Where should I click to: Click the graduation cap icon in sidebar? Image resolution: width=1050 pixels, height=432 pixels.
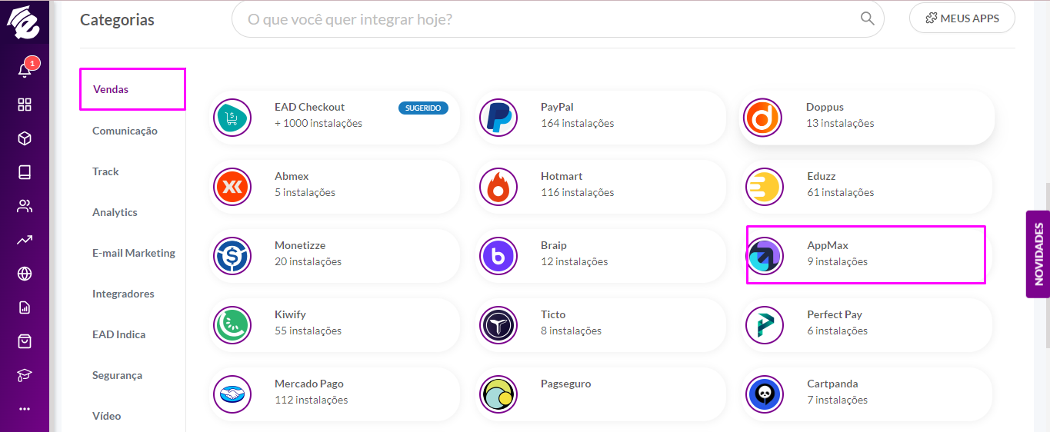coord(25,375)
